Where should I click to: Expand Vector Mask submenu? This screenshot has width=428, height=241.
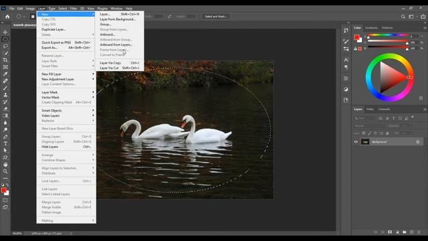(x=66, y=97)
